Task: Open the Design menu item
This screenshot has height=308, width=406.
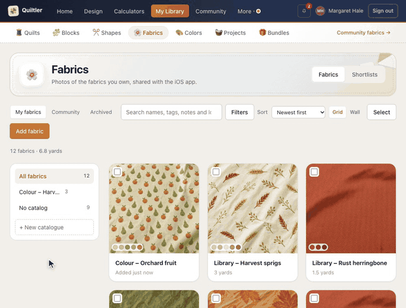Action: tap(93, 11)
